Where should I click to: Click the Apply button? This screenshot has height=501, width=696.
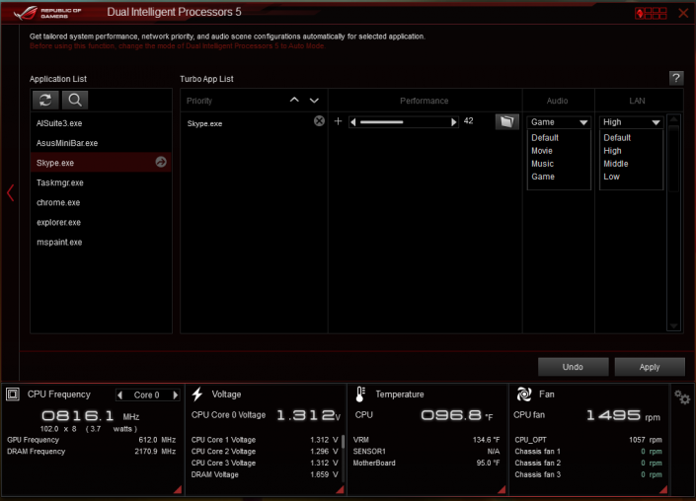pyautogui.click(x=650, y=367)
